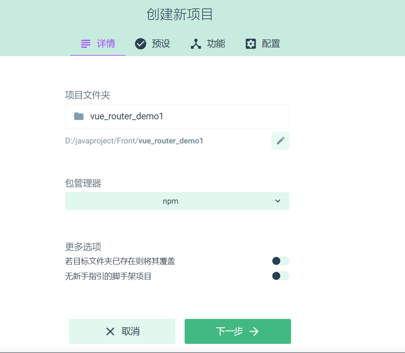The image size is (405, 353).
Task: Click the pencil edit path icon
Action: pos(281,141)
